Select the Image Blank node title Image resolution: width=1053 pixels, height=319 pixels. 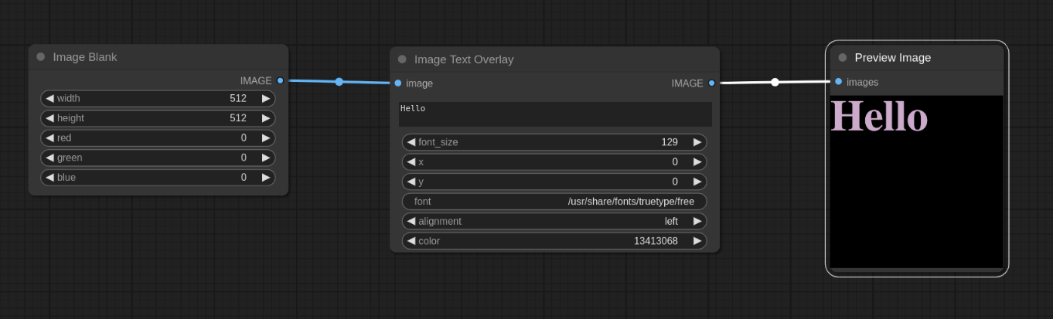(85, 57)
